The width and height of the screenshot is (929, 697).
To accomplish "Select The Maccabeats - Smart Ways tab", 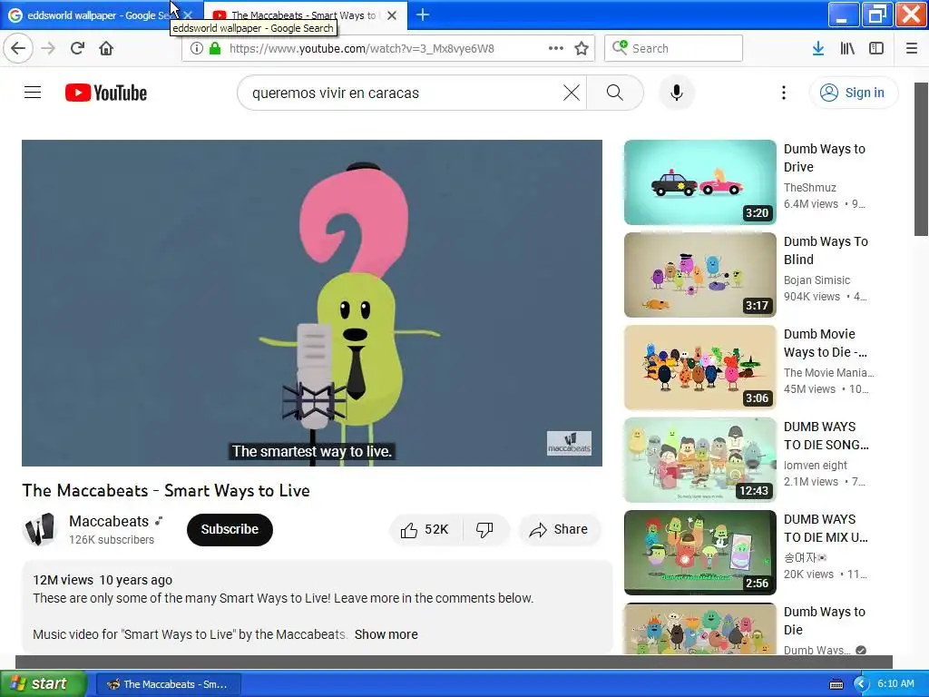I will click(306, 15).
